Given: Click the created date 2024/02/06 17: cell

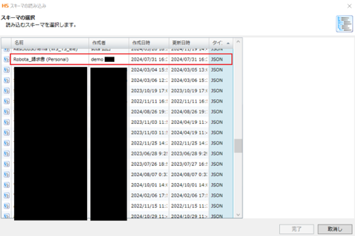Looking at the screenshot, I should [149, 196].
